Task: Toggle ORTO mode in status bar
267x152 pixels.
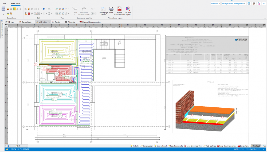Action: coord(236,149)
